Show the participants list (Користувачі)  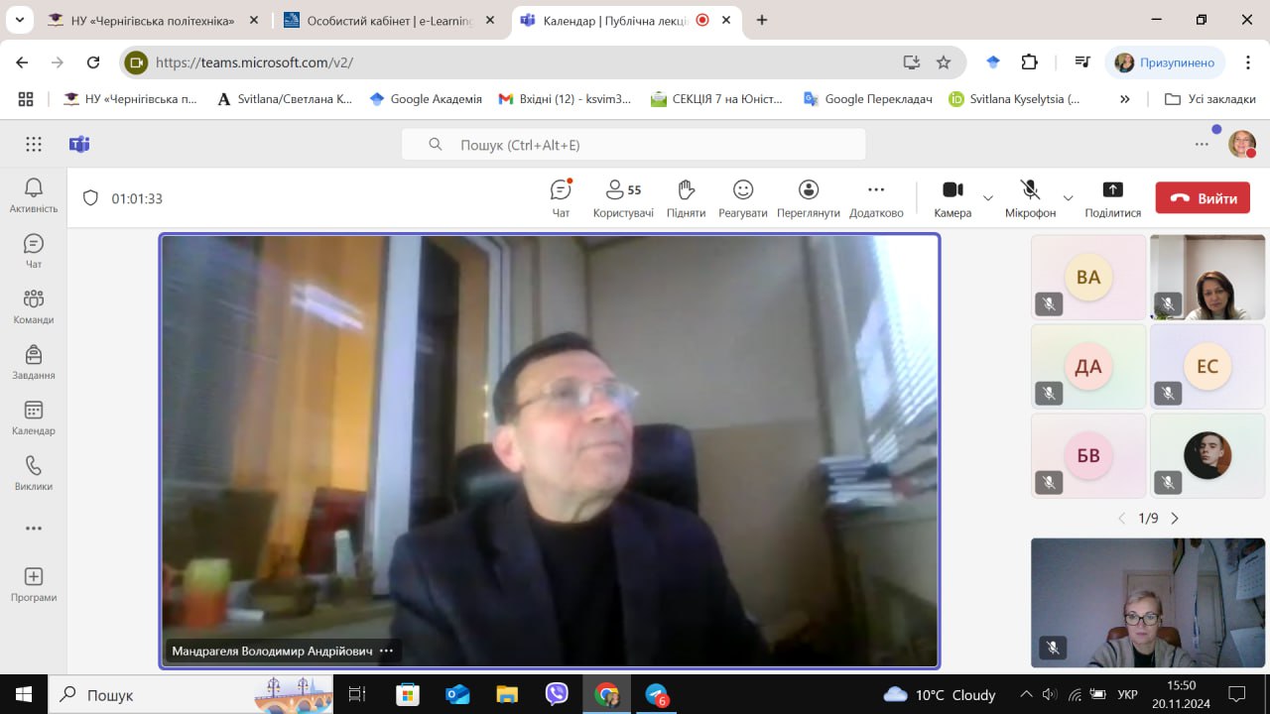click(x=623, y=197)
